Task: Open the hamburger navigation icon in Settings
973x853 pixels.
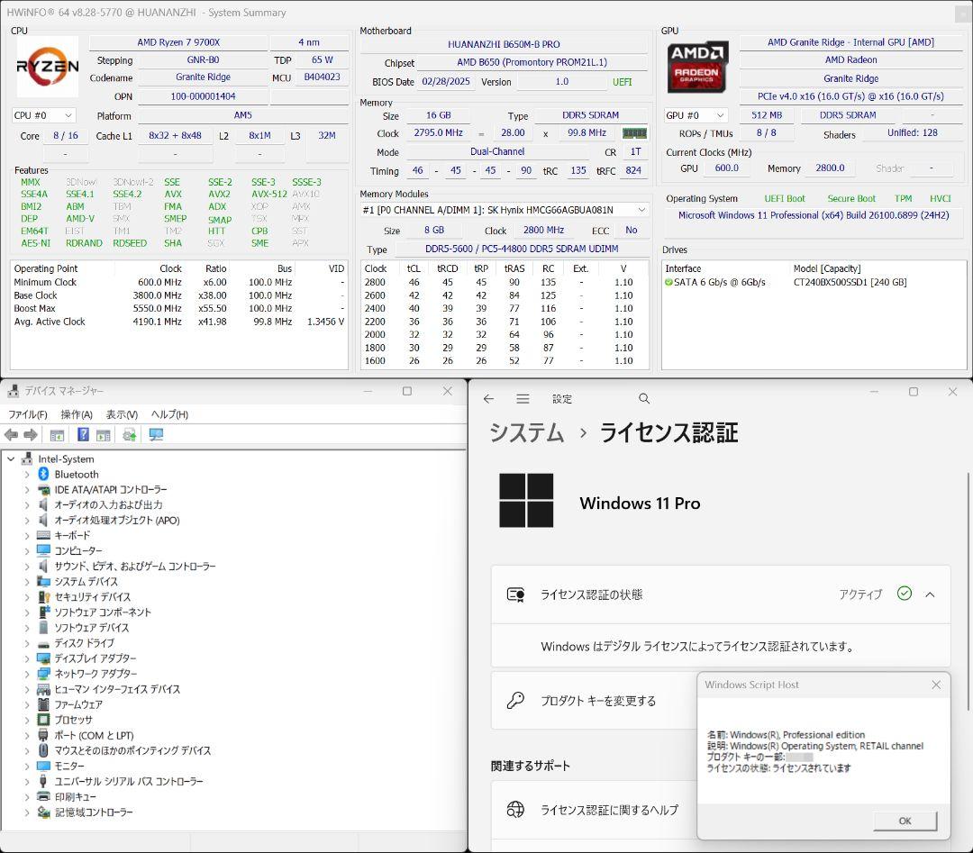Action: [523, 397]
